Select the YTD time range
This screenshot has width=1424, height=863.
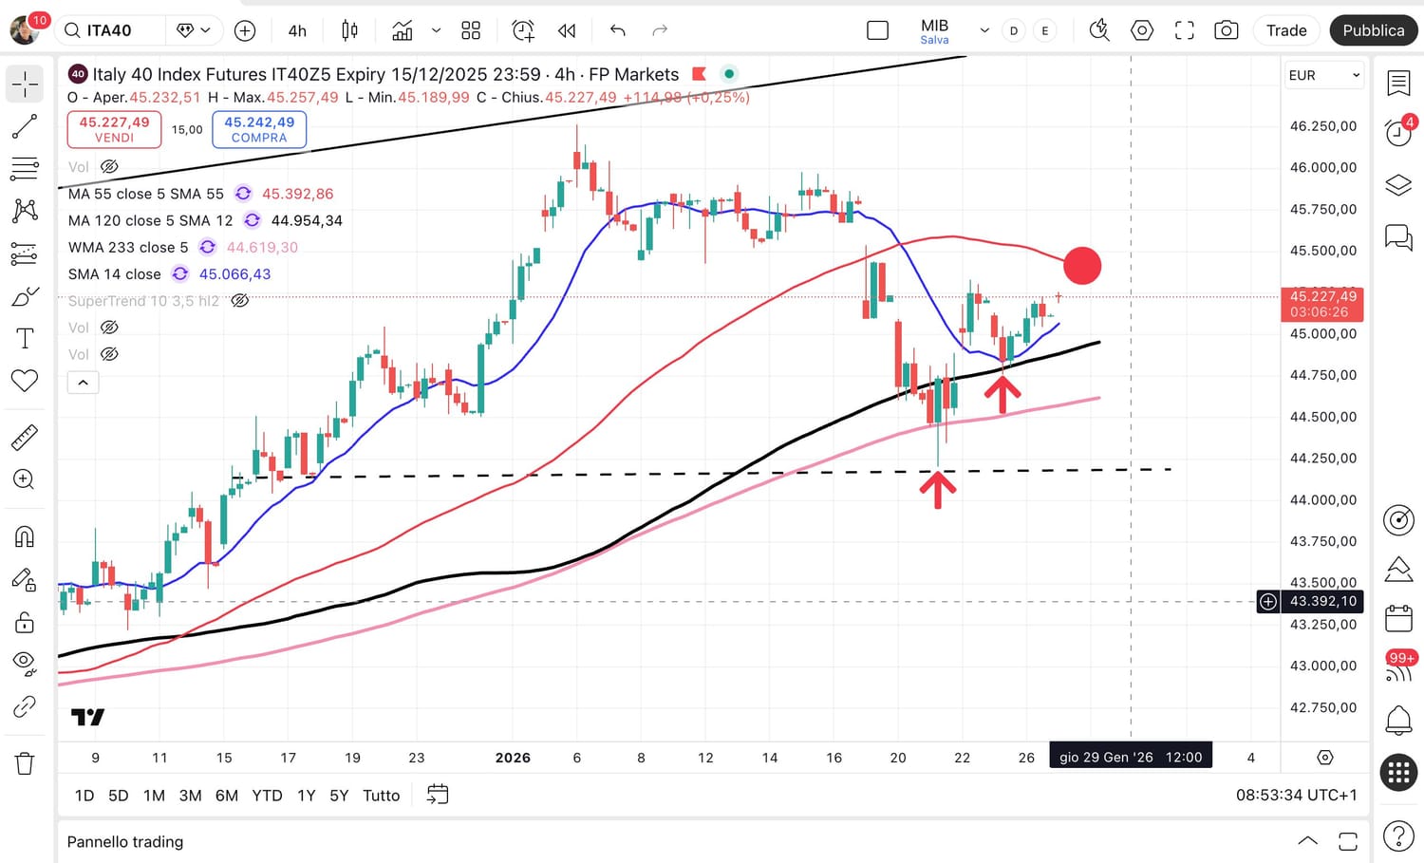pos(267,796)
